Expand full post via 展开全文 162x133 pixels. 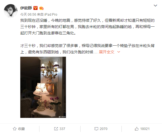[107, 52]
